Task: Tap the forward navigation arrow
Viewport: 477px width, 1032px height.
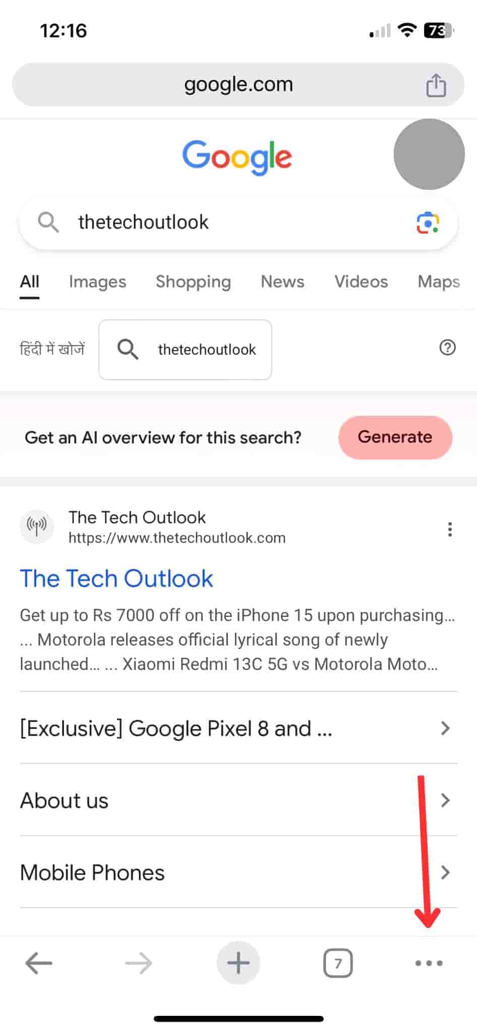Action: point(139,963)
